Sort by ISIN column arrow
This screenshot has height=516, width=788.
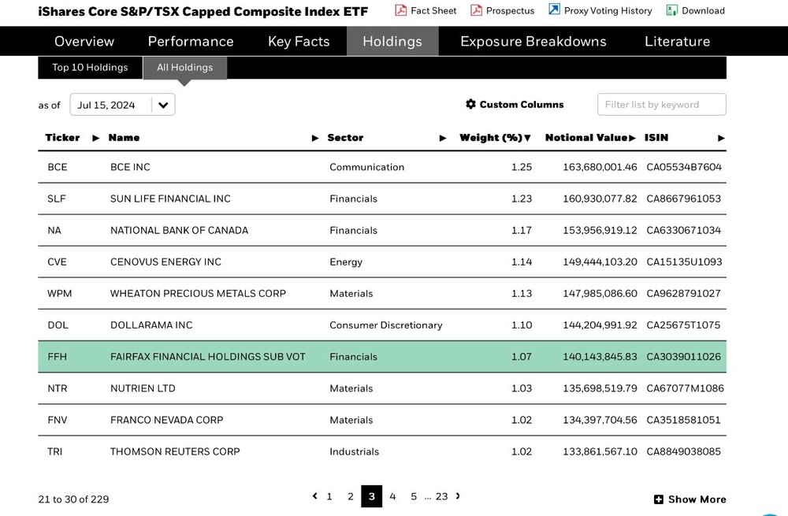tap(721, 138)
